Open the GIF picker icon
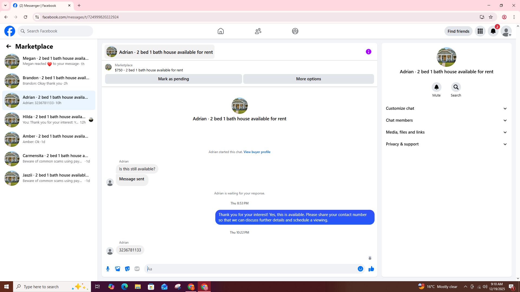 click(x=137, y=269)
